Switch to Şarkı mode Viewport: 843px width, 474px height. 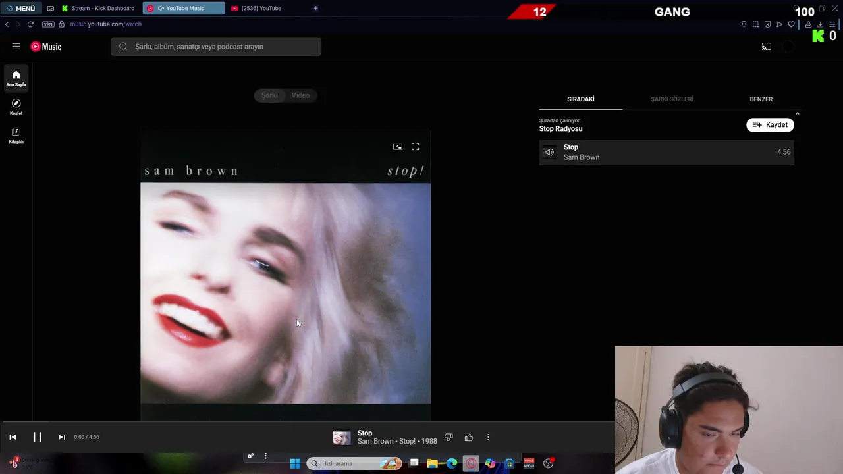269,95
